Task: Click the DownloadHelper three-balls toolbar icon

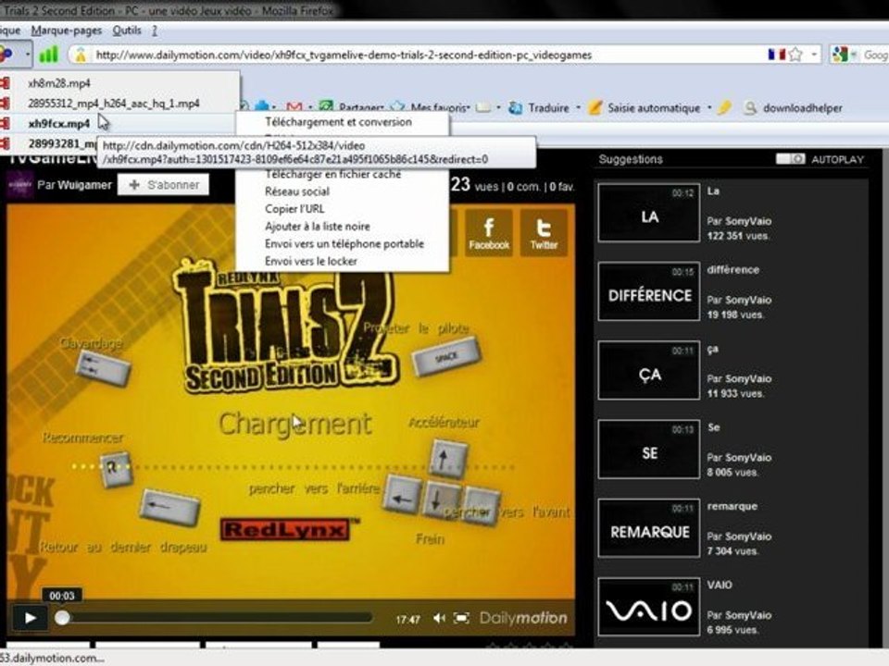Action: pos(6,55)
